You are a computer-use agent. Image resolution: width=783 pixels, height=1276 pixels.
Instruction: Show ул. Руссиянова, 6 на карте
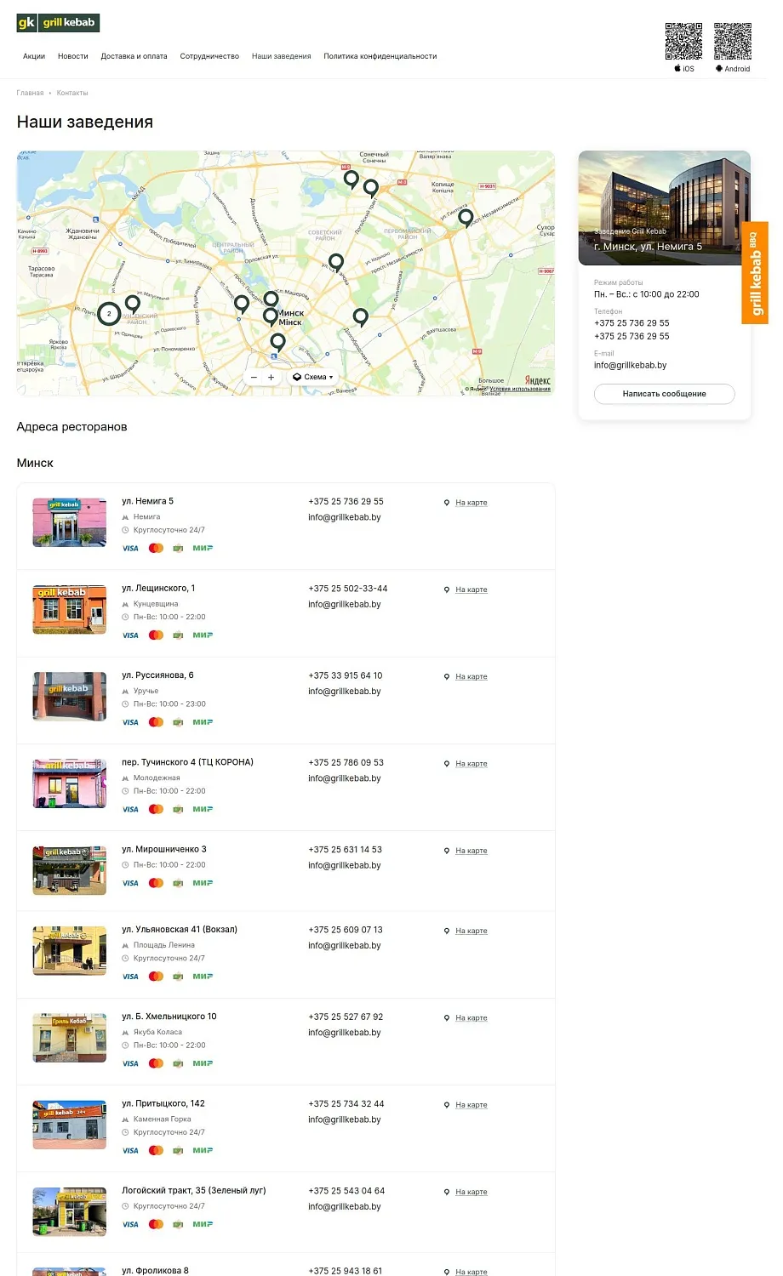471,677
